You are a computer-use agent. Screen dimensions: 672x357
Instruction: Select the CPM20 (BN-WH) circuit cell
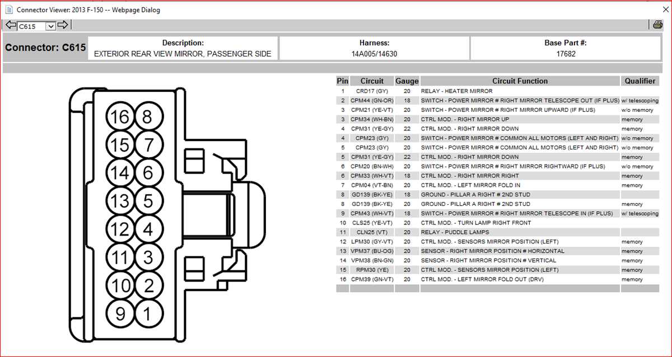pyautogui.click(x=372, y=166)
